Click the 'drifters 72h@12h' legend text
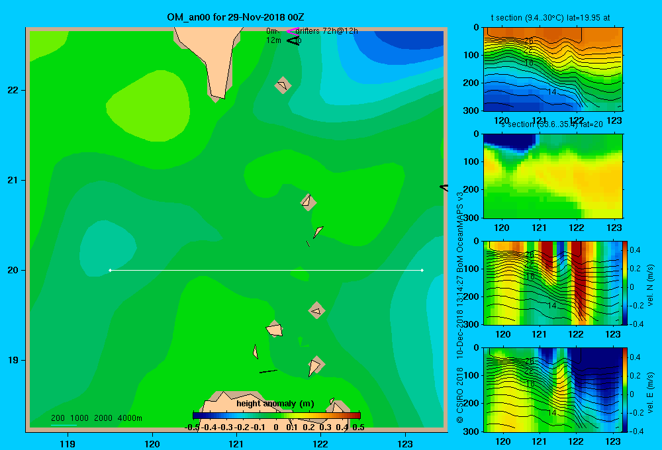 (x=327, y=31)
